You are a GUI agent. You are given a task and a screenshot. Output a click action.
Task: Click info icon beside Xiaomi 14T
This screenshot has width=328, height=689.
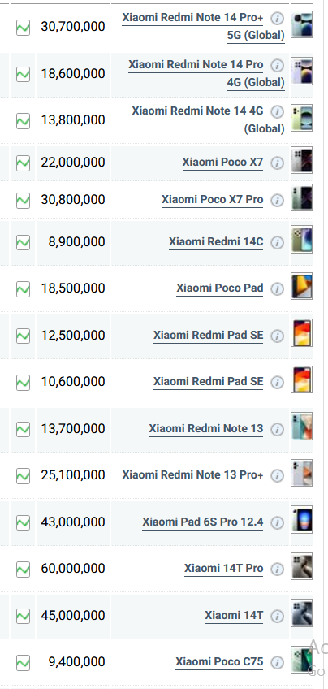277,617
